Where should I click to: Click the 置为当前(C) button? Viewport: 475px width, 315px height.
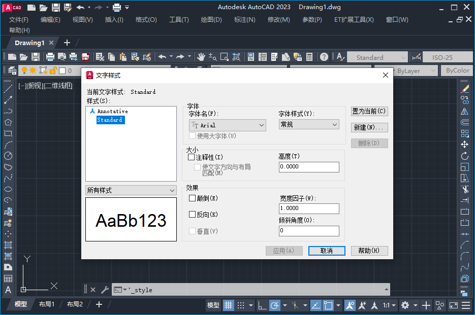coord(368,111)
